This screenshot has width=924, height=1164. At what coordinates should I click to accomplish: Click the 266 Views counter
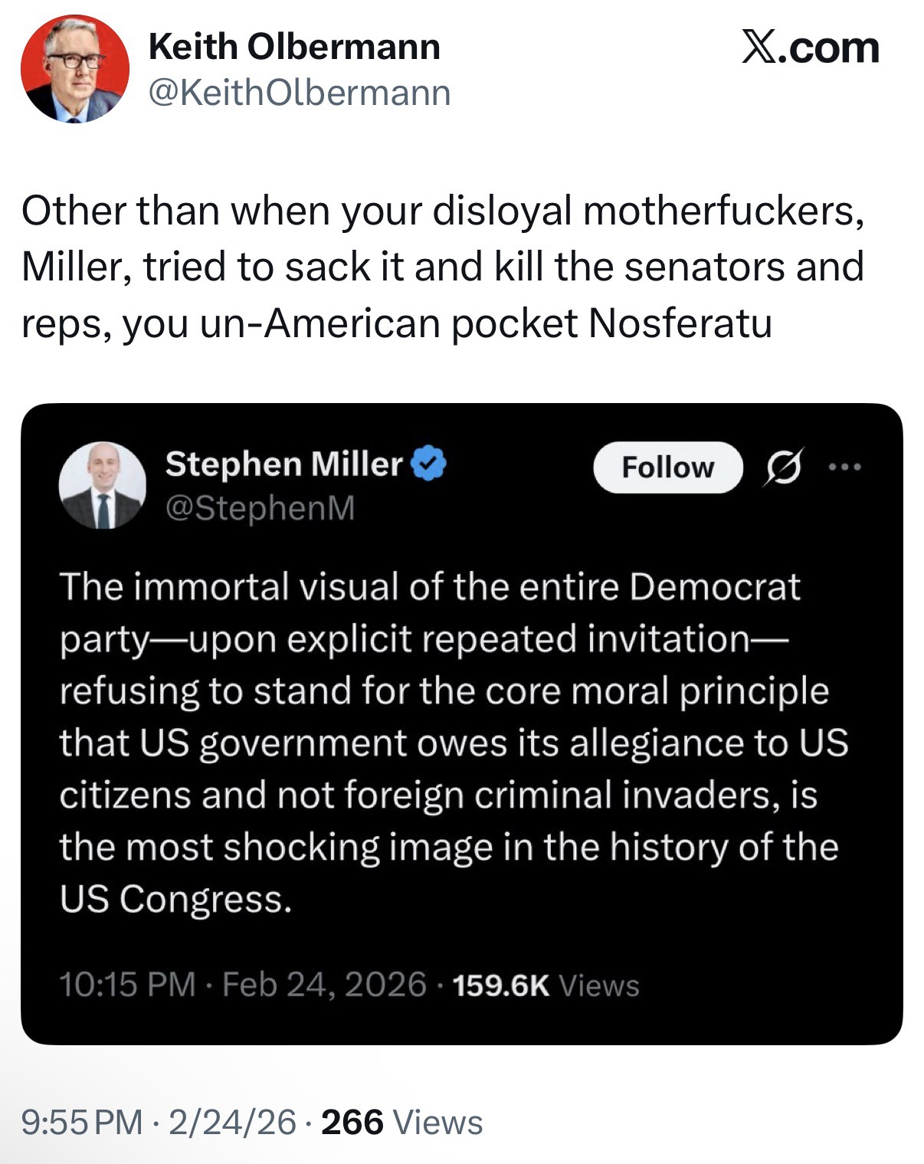[x=402, y=1122]
